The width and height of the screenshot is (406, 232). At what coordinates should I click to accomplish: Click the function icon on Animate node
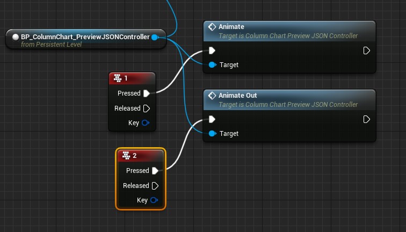212,27
